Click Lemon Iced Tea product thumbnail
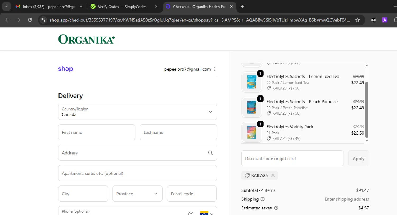The image size is (397, 215). (x=252, y=82)
